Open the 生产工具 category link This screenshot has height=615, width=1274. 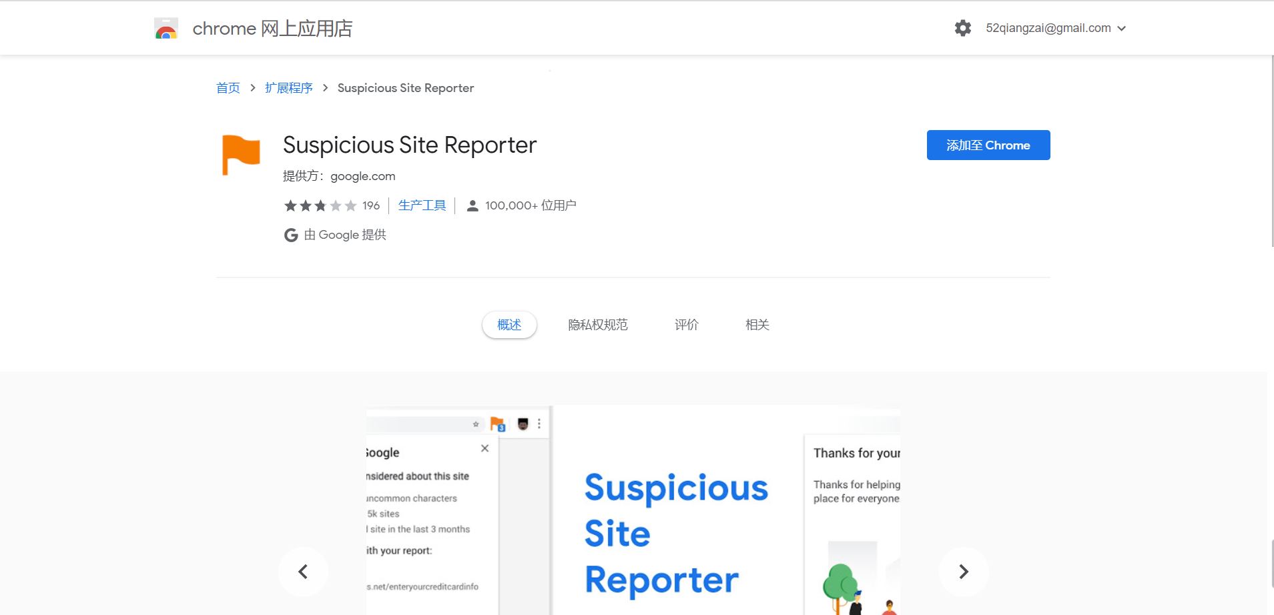click(x=422, y=205)
